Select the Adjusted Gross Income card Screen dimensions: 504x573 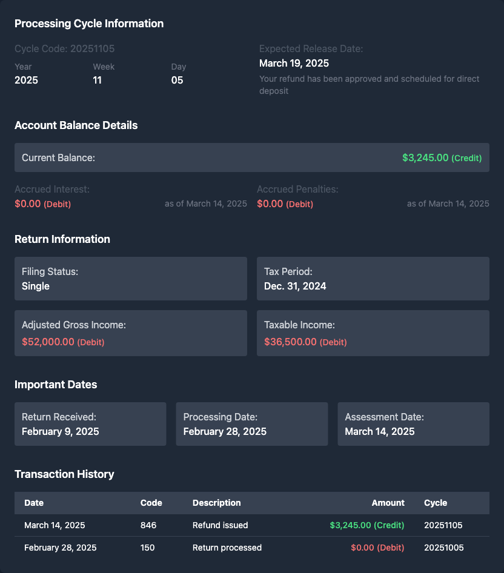click(131, 333)
